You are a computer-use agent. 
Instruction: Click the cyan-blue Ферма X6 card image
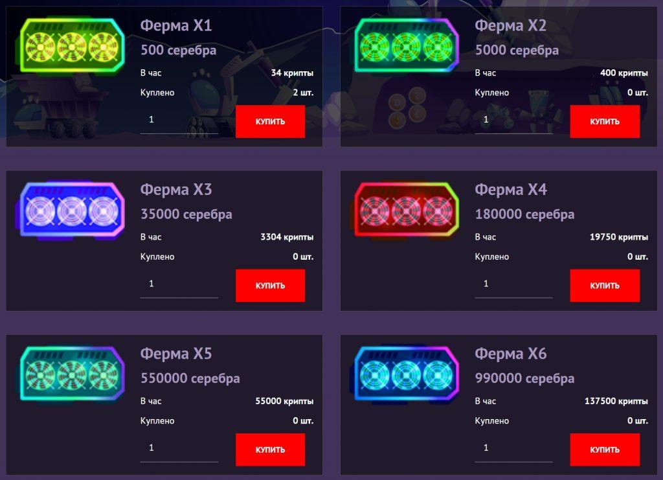[407, 374]
